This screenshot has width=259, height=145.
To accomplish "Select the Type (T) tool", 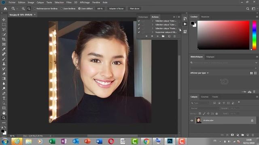I will click(4, 98).
